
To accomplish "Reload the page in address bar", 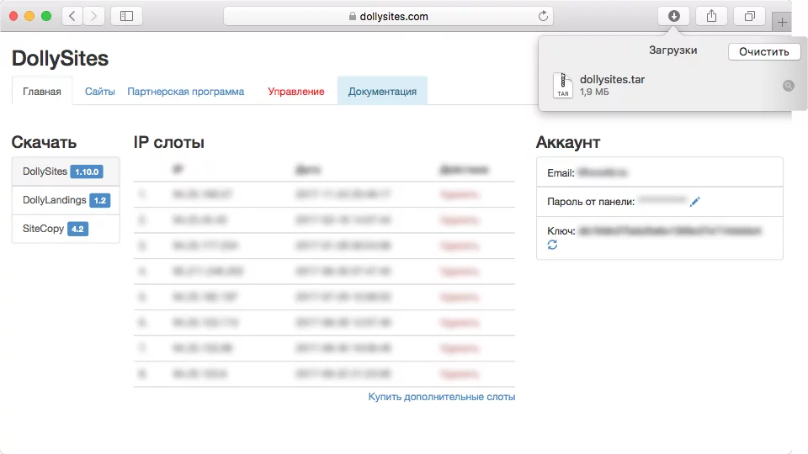I will click(x=543, y=16).
